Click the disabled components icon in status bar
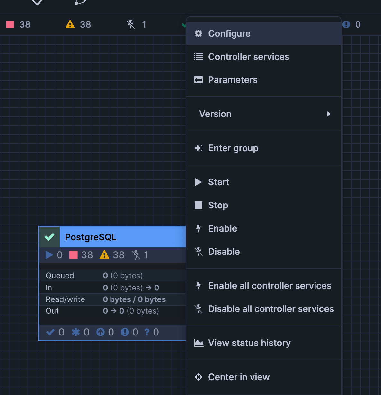This screenshot has height=395, width=381. 130,24
